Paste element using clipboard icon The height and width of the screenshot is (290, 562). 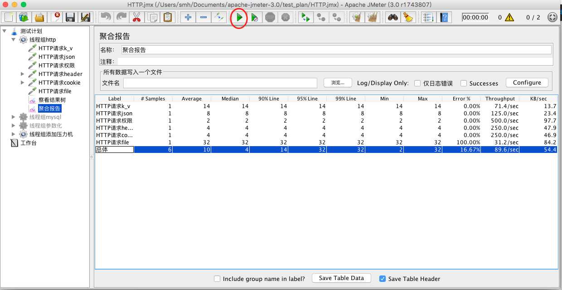pos(168,17)
